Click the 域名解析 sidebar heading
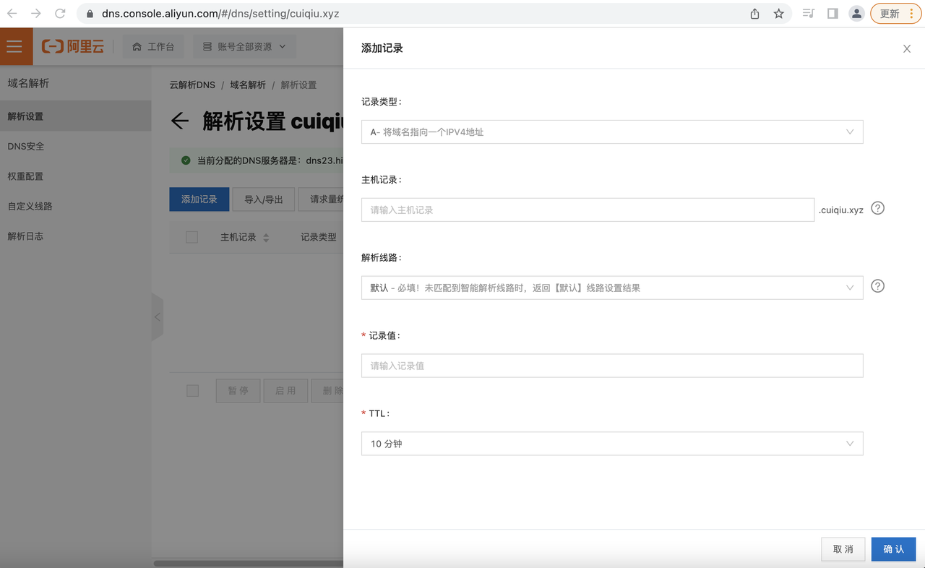925x568 pixels. (x=29, y=83)
